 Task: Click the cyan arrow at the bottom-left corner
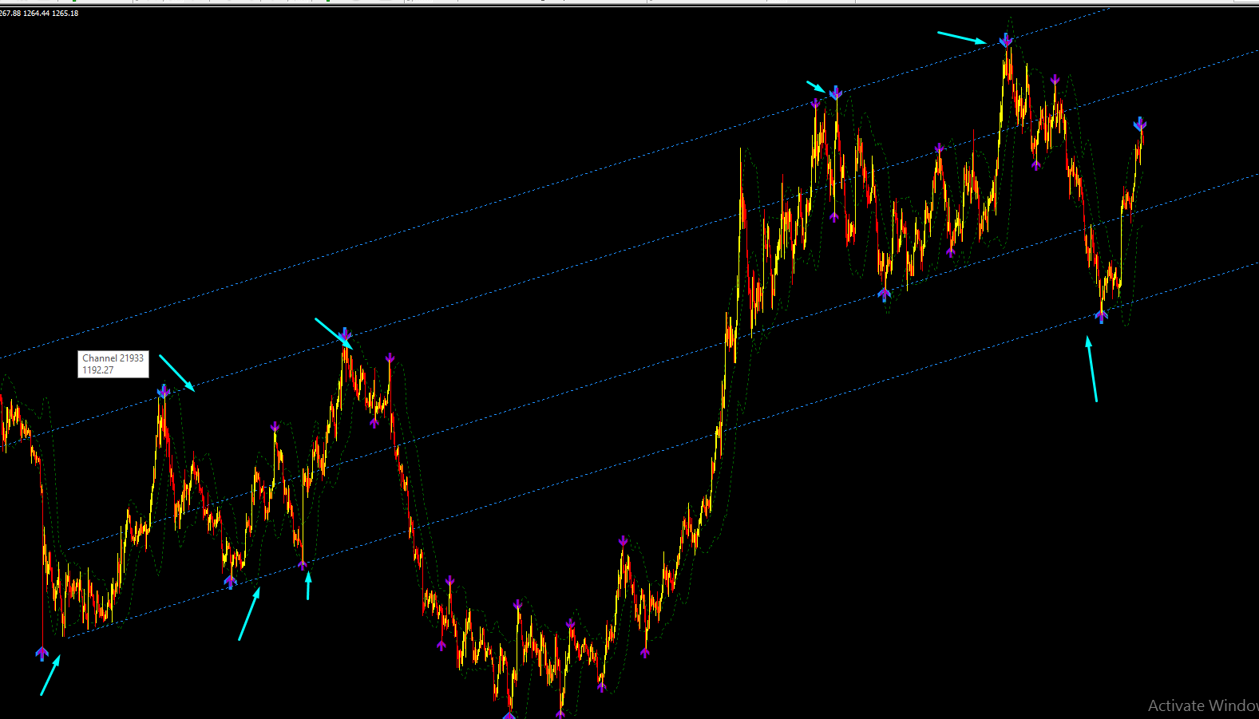coord(50,675)
